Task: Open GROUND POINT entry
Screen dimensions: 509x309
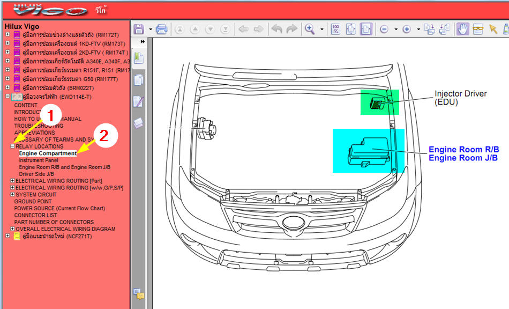Action: coord(33,202)
